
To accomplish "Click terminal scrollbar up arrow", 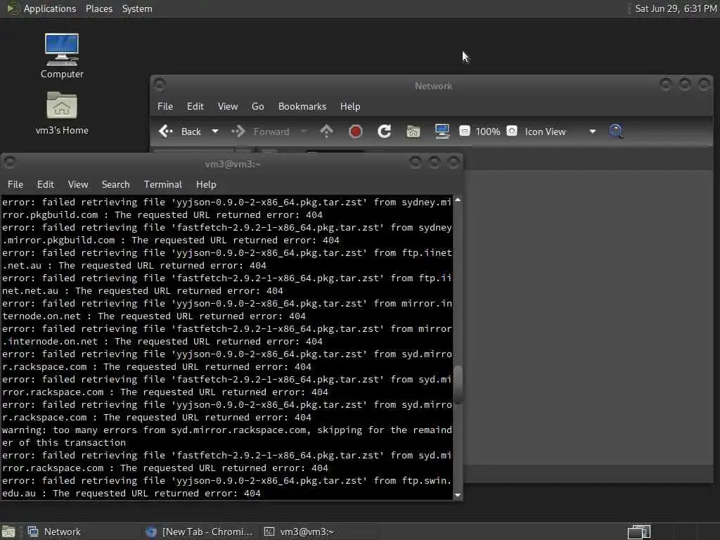I will point(458,200).
